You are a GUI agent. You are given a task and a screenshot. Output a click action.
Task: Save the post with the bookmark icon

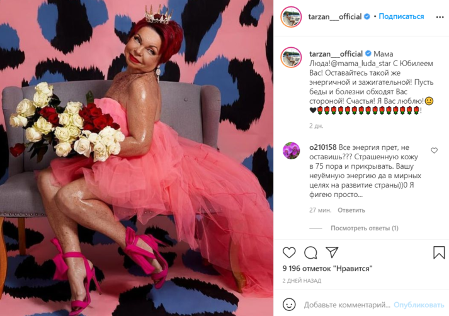(439, 252)
